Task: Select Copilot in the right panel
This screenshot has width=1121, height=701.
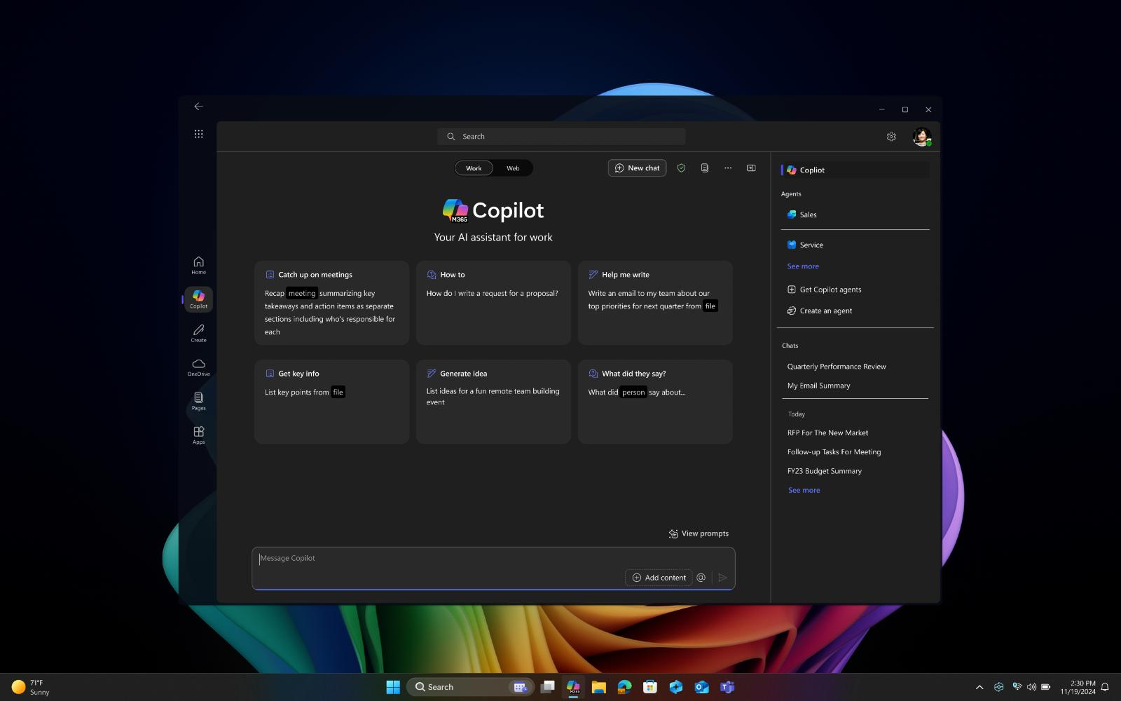Action: pyautogui.click(x=855, y=170)
